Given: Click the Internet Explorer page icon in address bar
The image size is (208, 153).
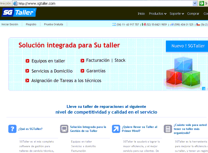Looking at the screenshot, I should [x=15, y=3].
